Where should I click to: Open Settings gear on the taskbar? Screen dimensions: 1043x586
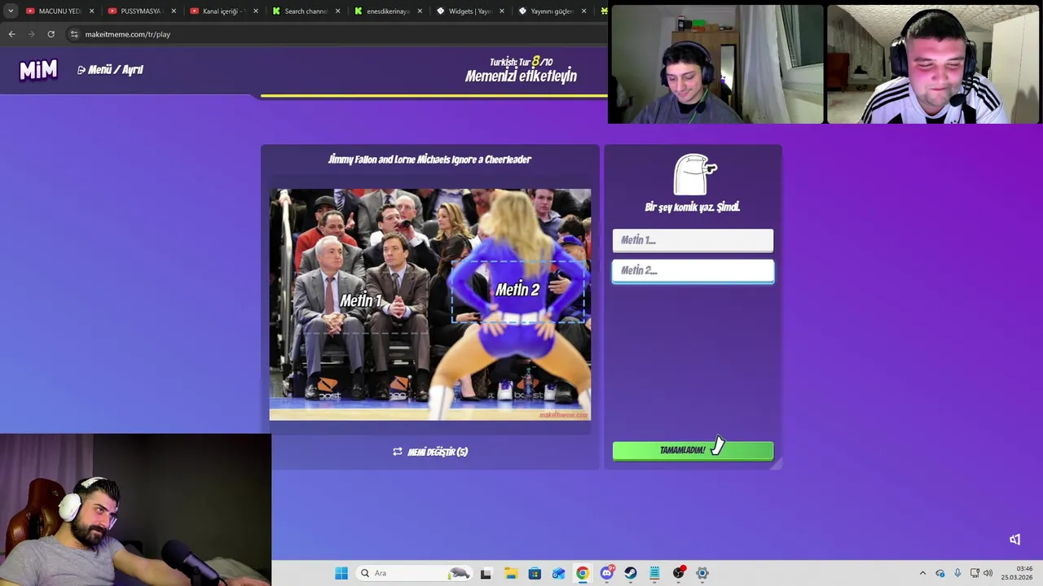pos(702,573)
